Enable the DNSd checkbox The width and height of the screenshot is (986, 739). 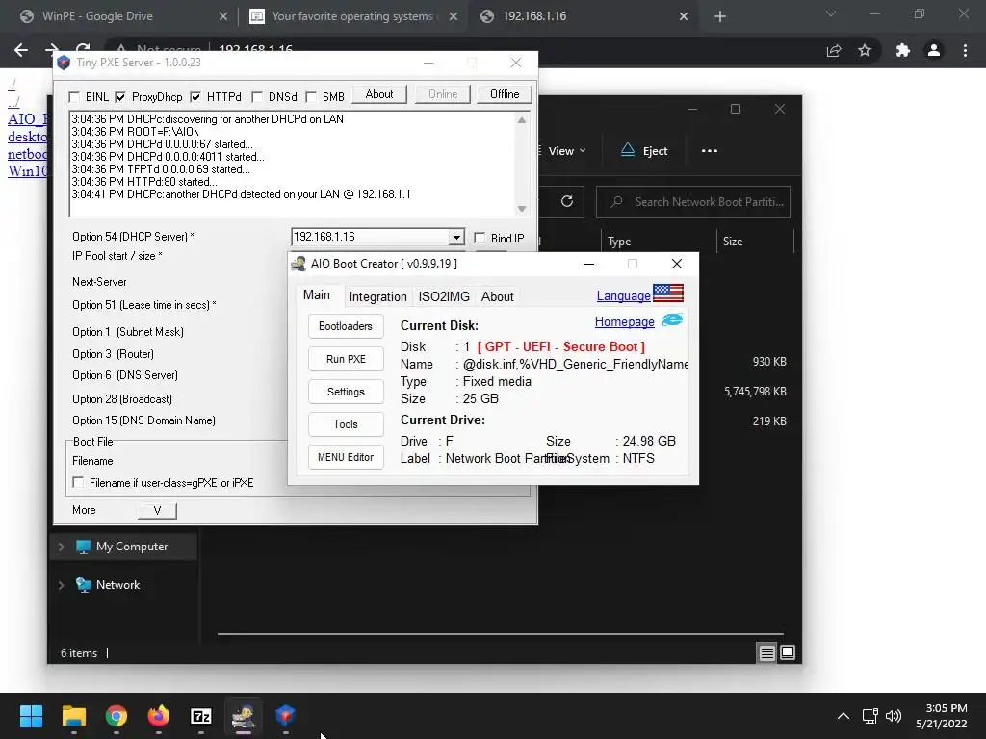tap(256, 97)
